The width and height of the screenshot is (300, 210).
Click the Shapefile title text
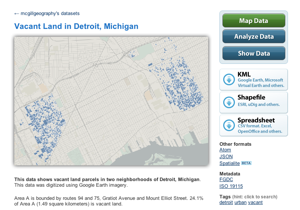coord(251,97)
